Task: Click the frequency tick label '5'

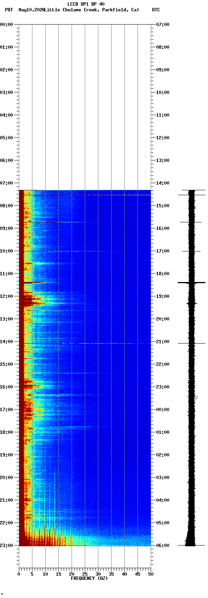Action: [32, 574]
